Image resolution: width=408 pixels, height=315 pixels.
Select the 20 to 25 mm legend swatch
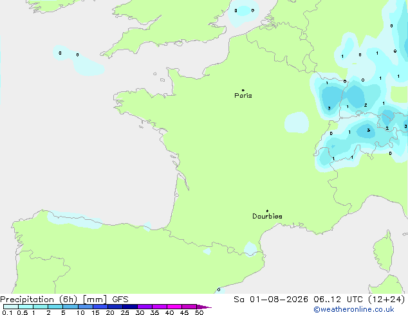115,307
